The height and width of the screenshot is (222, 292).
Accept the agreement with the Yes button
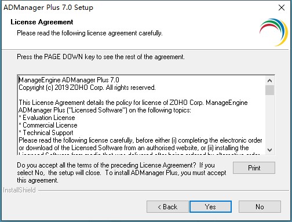(210, 206)
